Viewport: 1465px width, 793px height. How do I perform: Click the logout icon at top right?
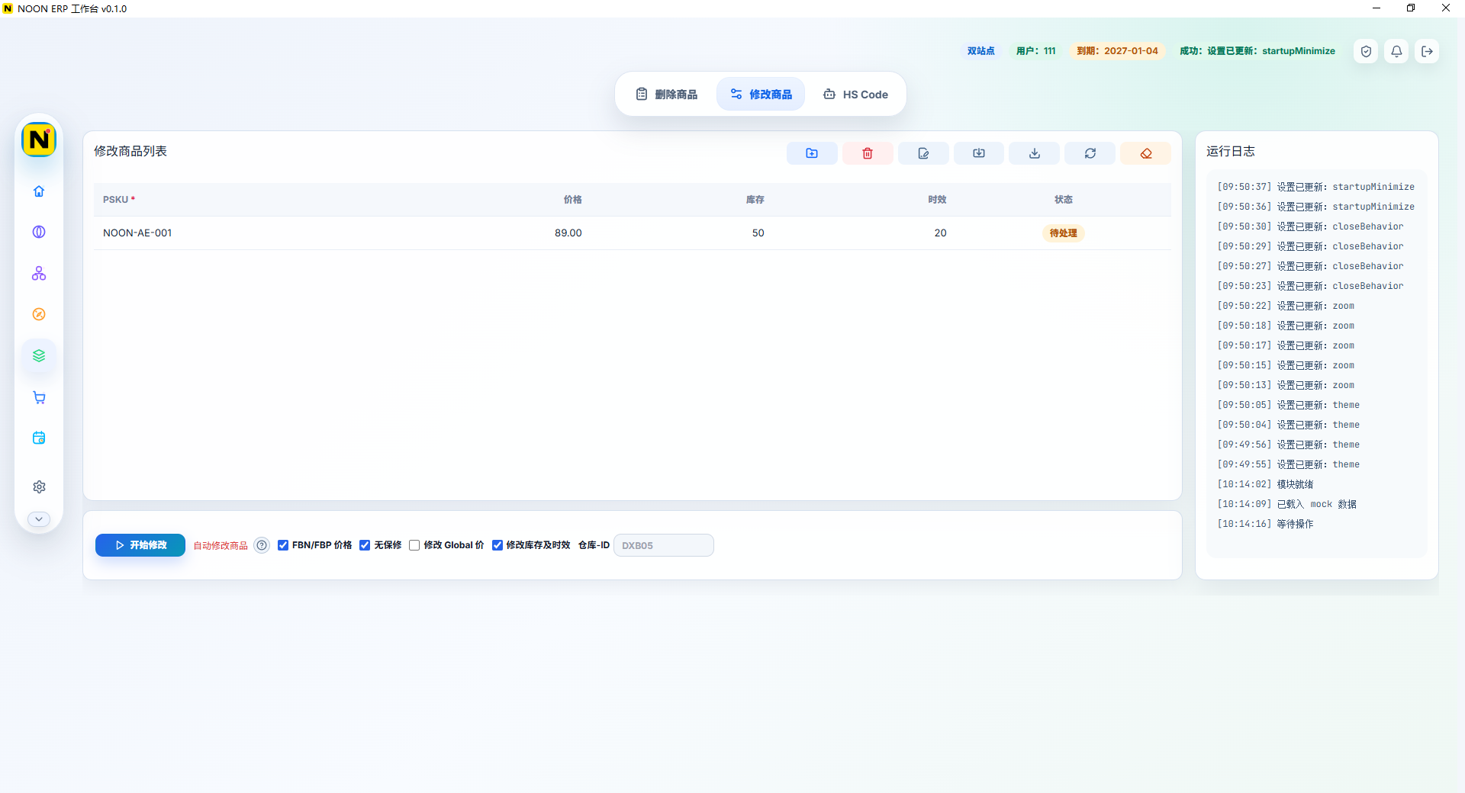[x=1427, y=51]
